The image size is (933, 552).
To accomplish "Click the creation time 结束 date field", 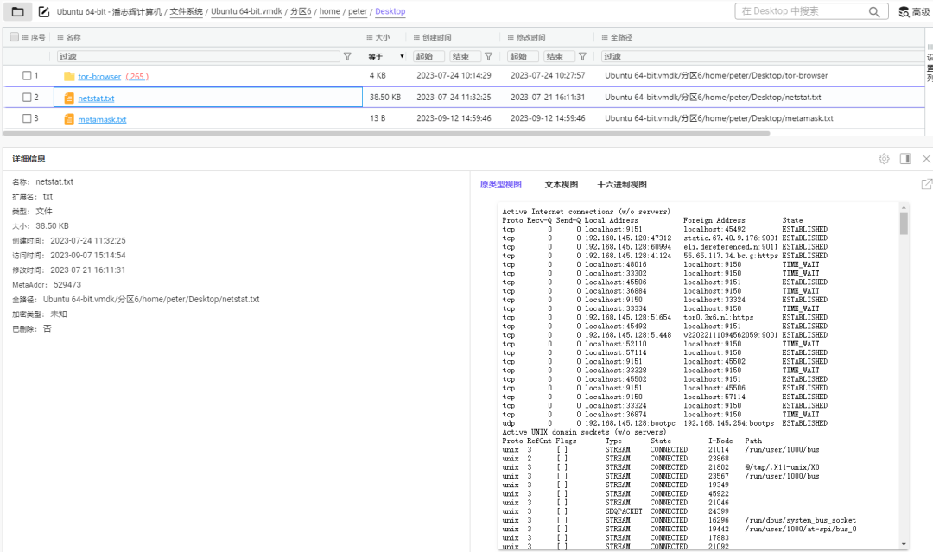I will point(466,56).
